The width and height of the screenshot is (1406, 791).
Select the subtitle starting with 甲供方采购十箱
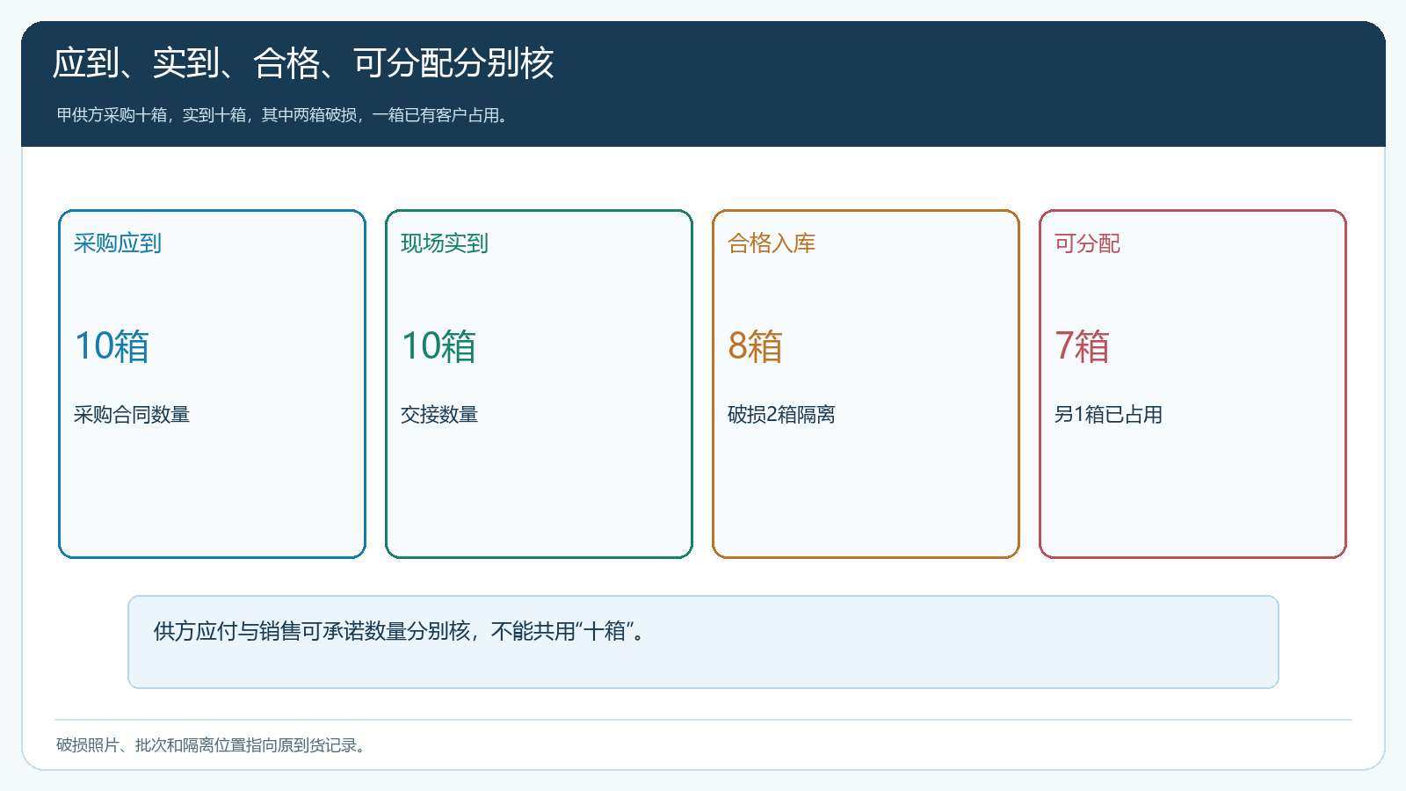click(x=283, y=115)
